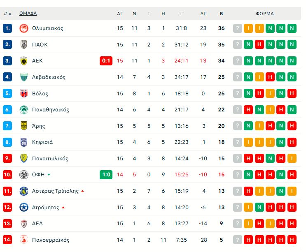The image size is (306, 252).
Task: Click the Άρης team badge
Action: pyautogui.click(x=23, y=126)
